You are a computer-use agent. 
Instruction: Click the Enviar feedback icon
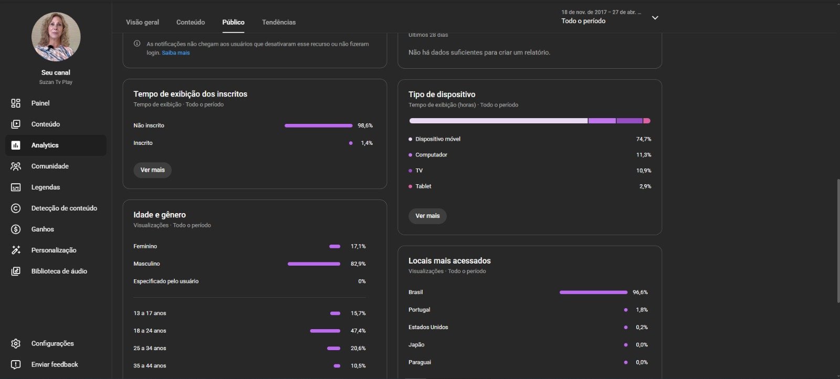16,365
